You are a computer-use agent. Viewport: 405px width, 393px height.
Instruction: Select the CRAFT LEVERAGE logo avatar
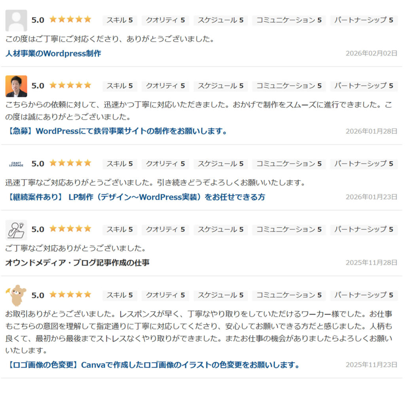pos(16,163)
